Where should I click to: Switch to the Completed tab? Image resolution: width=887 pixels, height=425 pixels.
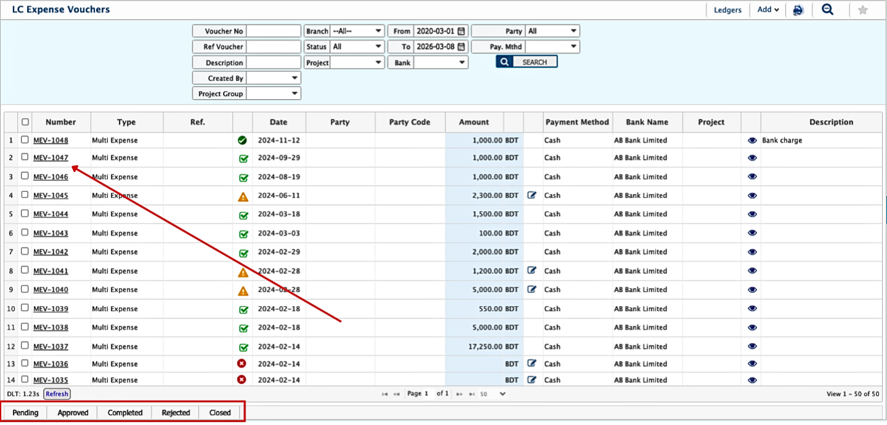coord(125,413)
